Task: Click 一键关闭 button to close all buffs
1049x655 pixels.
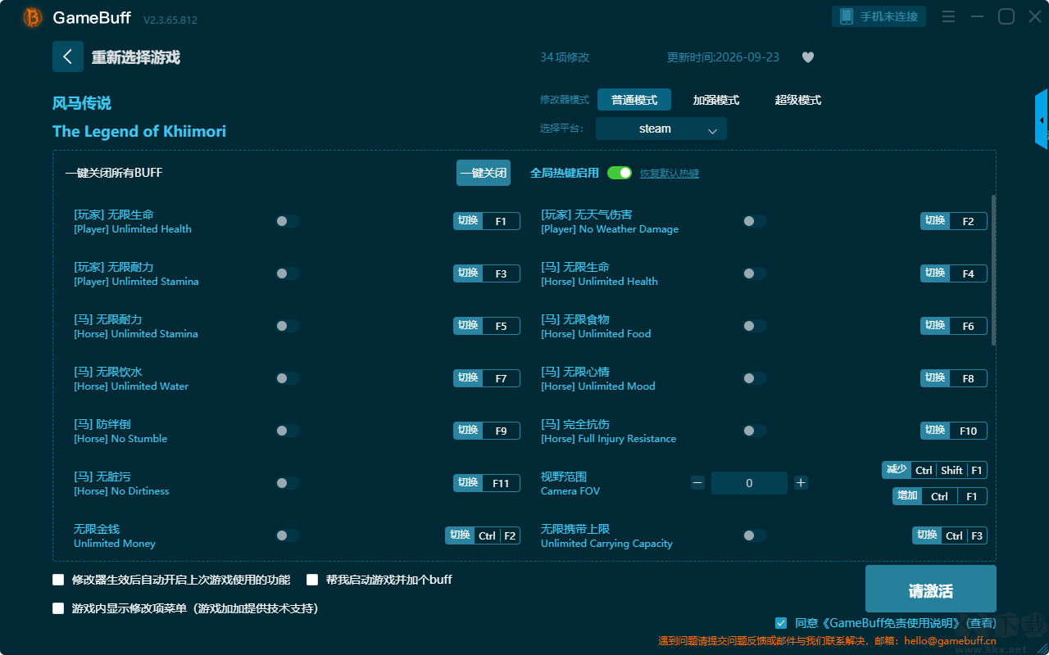Action: pos(484,173)
